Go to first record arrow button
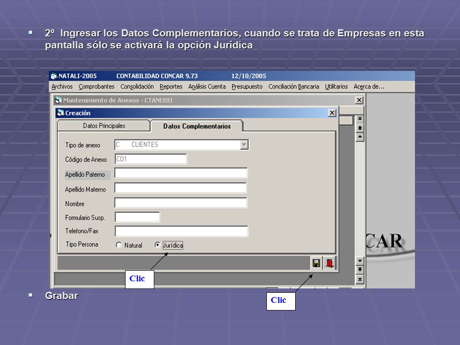Image resolution: width=460 pixels, height=345 pixels. click(360, 118)
